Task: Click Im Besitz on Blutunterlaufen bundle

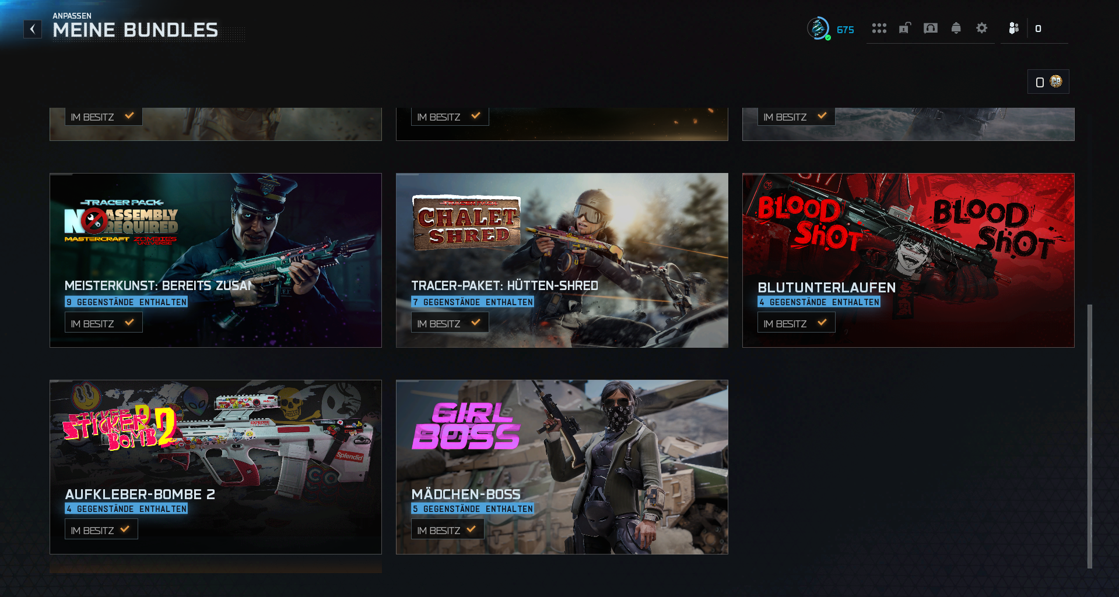Action: pyautogui.click(x=796, y=323)
